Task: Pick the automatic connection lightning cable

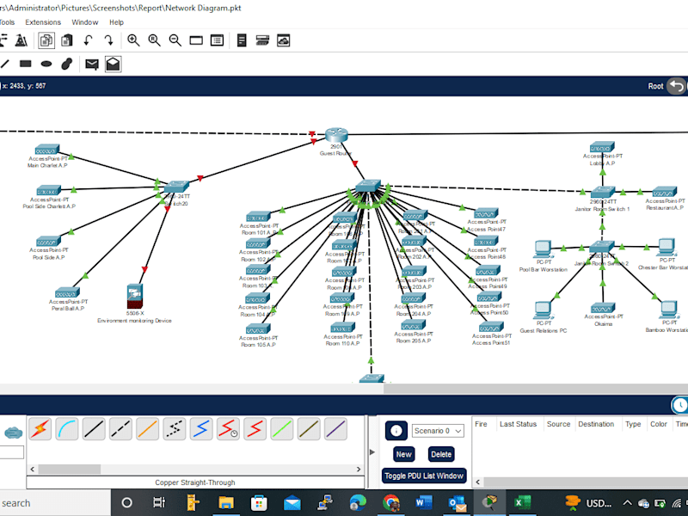Action: click(x=40, y=428)
